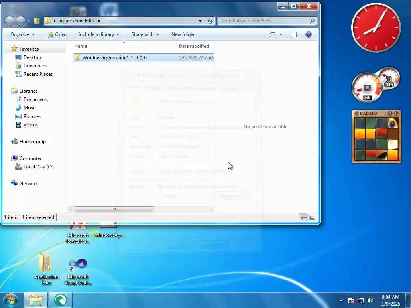Open Downloads in Favorites
The height and width of the screenshot is (308, 411).
[x=35, y=65]
